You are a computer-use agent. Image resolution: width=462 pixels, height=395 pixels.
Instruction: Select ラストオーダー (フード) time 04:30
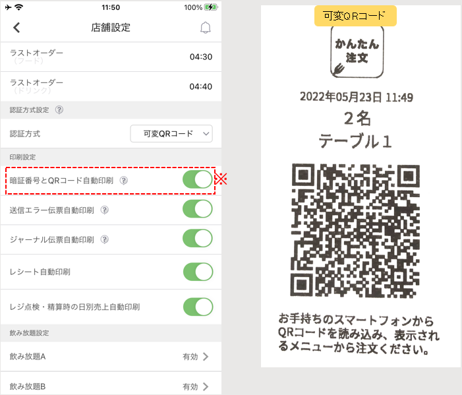(200, 57)
